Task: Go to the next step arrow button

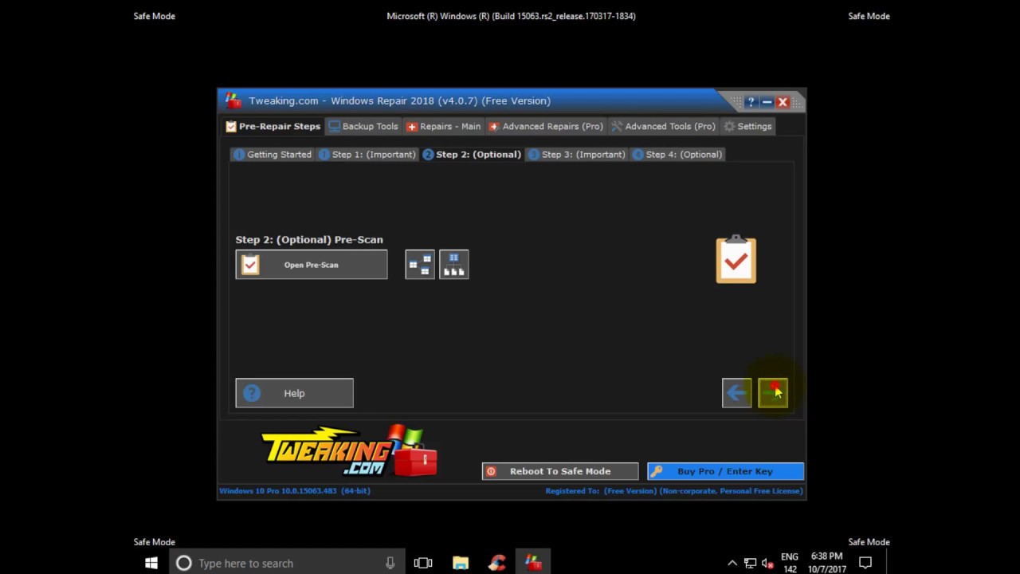Action: [x=773, y=393]
